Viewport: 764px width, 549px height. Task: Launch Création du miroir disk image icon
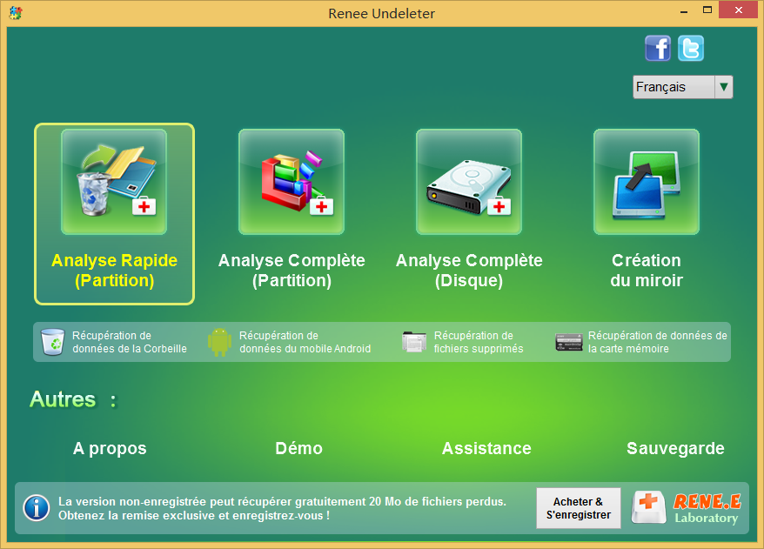(647, 182)
